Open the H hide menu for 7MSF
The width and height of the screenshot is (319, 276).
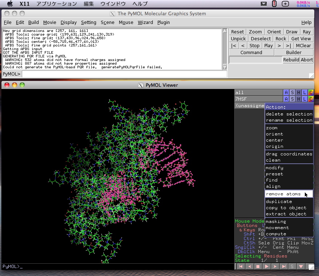point(299,99)
